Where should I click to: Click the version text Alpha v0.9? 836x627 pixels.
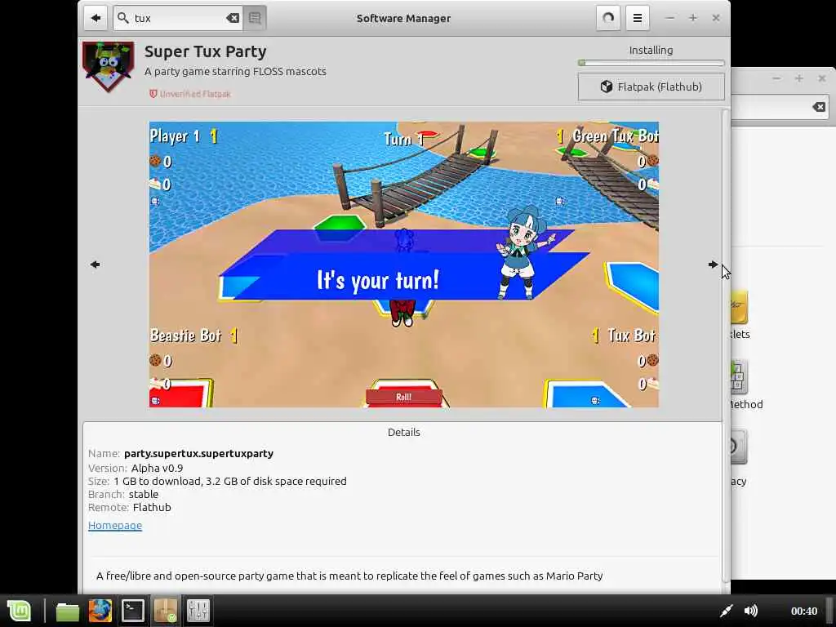(157, 468)
